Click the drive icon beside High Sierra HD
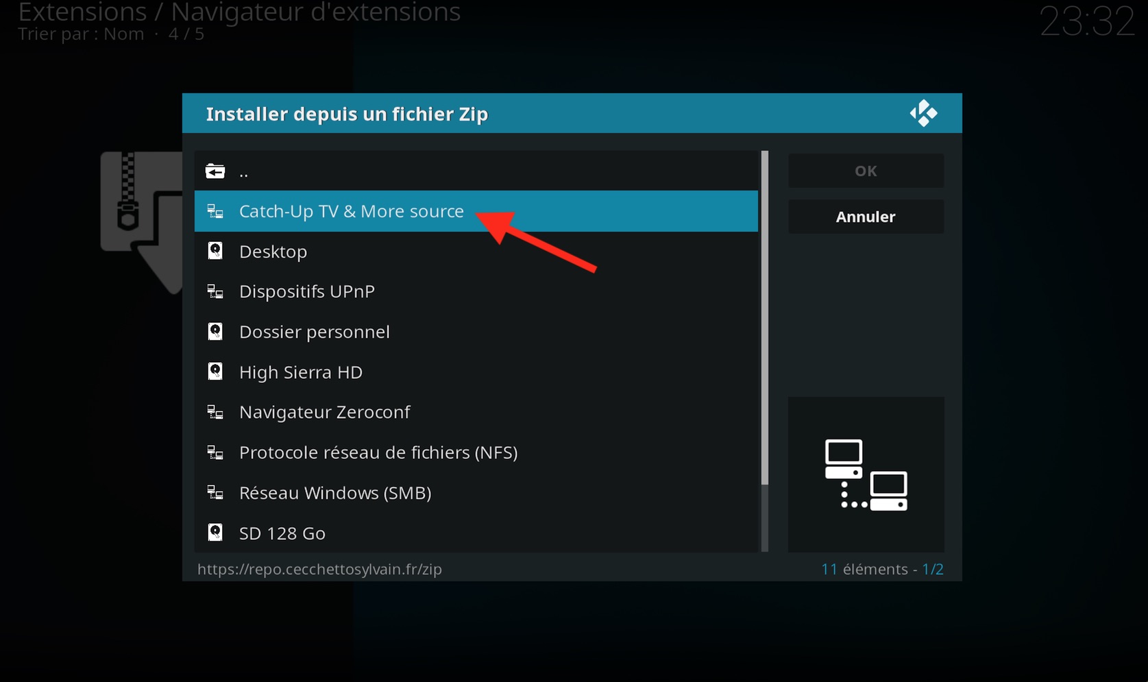 [x=215, y=372]
